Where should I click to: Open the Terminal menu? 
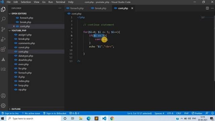[x=60, y=2]
